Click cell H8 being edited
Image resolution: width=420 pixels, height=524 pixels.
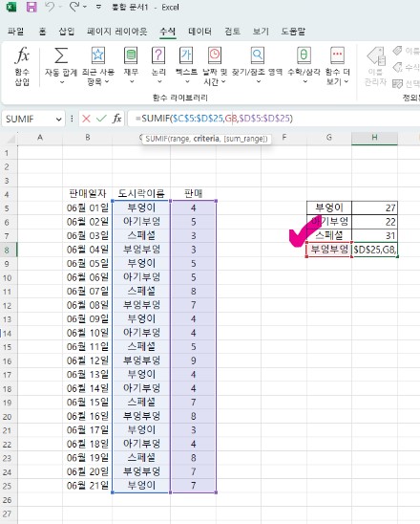coord(374,250)
